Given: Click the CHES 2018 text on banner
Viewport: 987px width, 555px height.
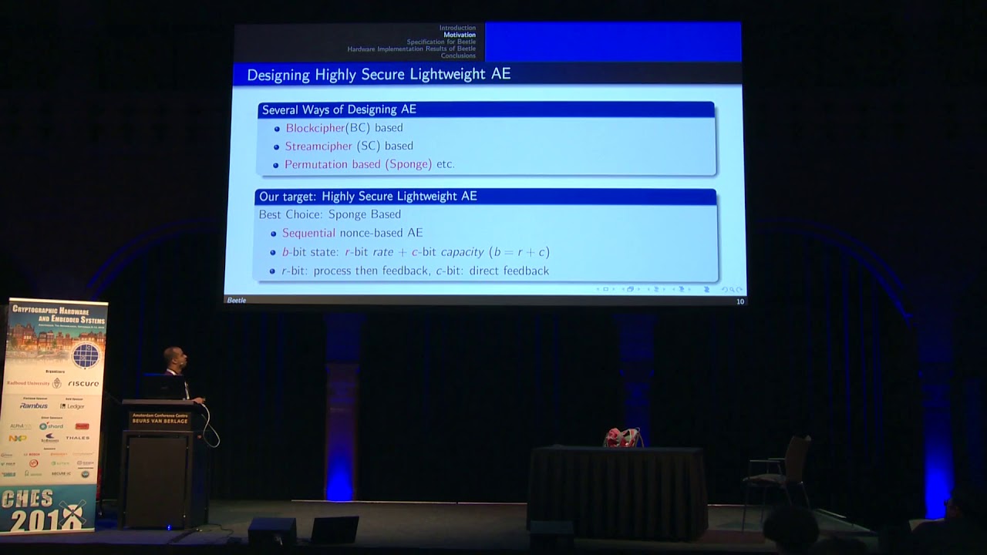Looking at the screenshot, I should pos(44,510).
